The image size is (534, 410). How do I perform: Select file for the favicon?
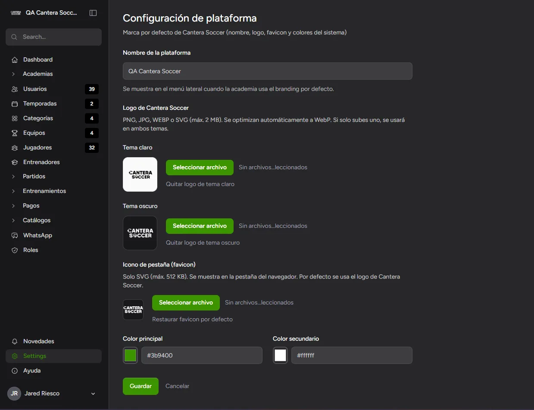click(186, 303)
